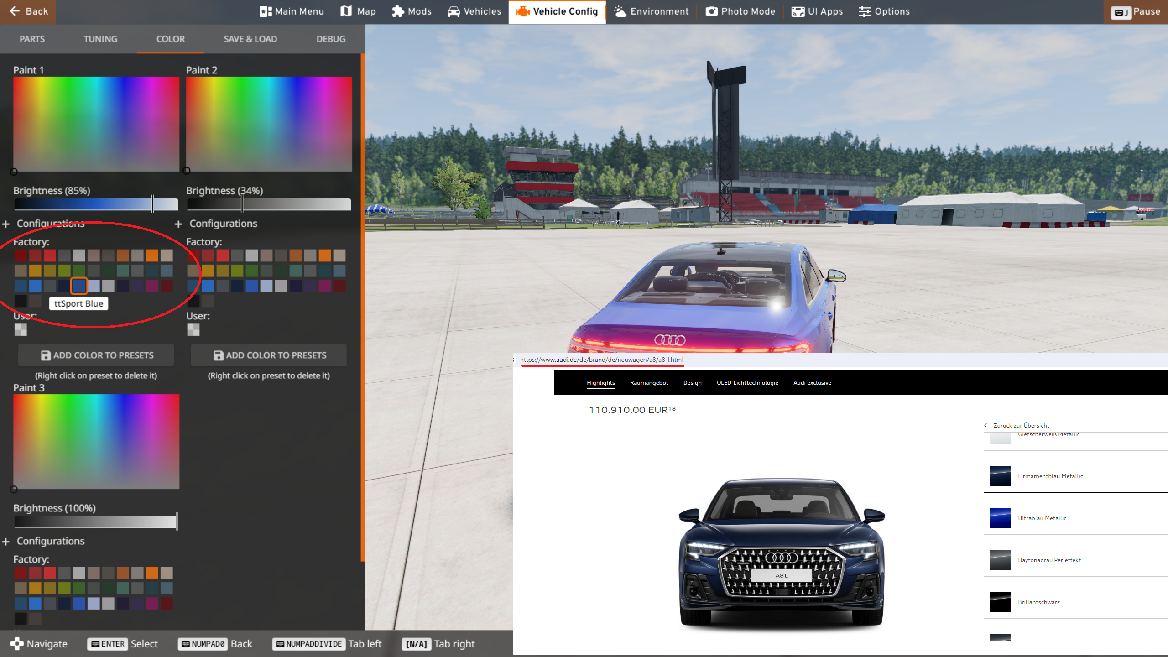Open the Audi exclusive tab
The image size is (1168, 657).
(x=812, y=383)
